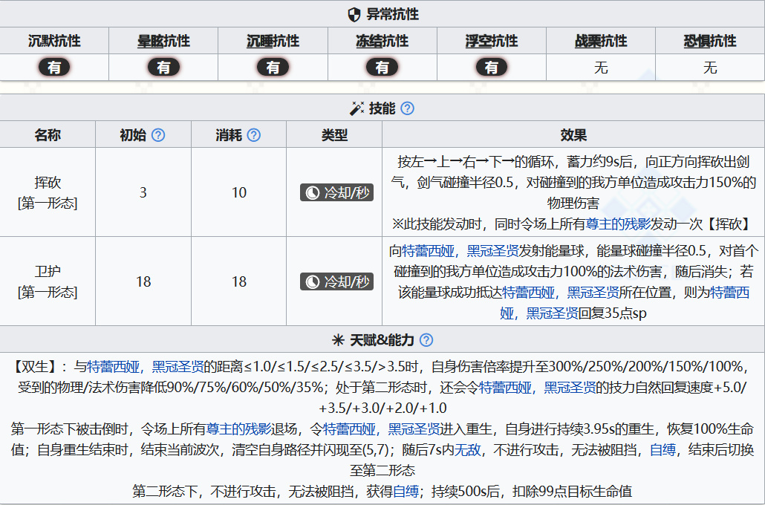
Task: Click the magic wand icon beside 技能
Action: pos(357,108)
